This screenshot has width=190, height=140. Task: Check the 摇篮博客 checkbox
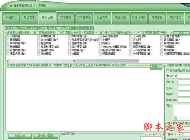(x=38, y=43)
